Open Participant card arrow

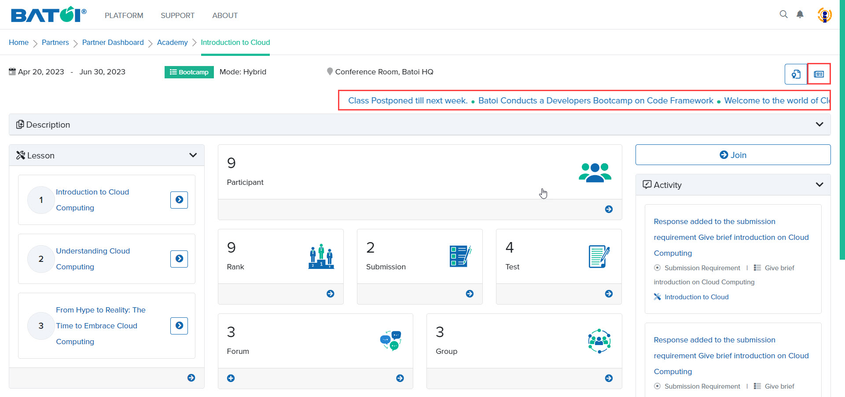pos(609,209)
